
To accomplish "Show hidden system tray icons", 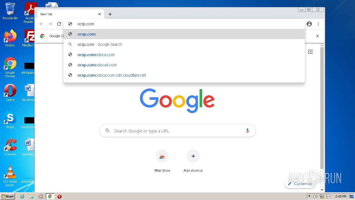I will (309, 196).
